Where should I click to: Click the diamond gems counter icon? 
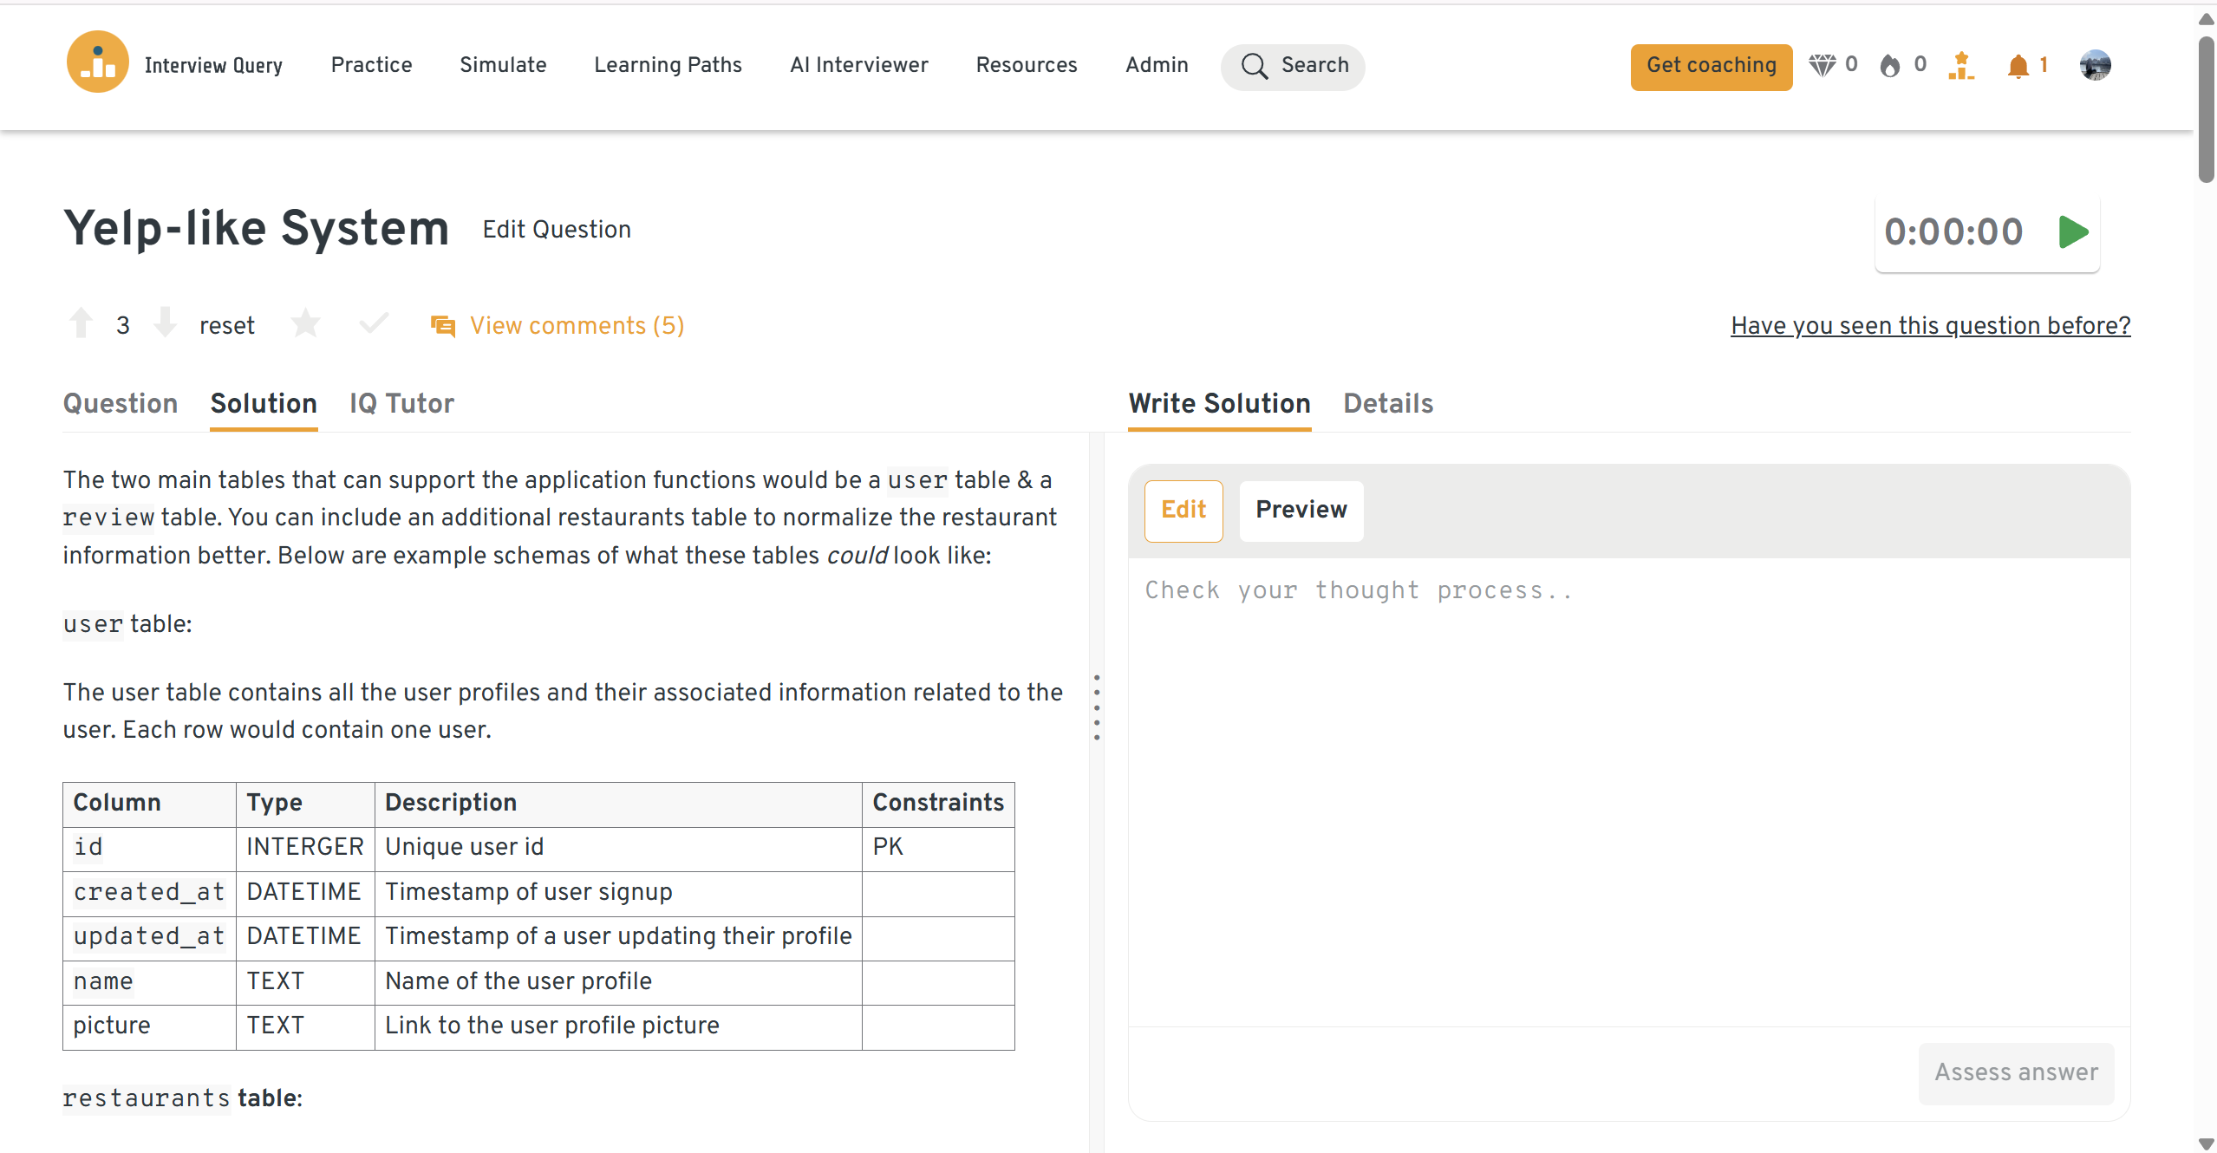click(1823, 65)
